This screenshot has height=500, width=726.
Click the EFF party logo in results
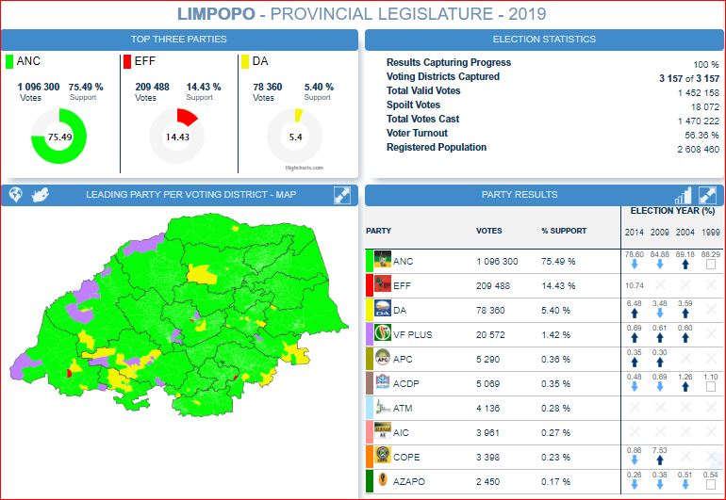tap(382, 285)
